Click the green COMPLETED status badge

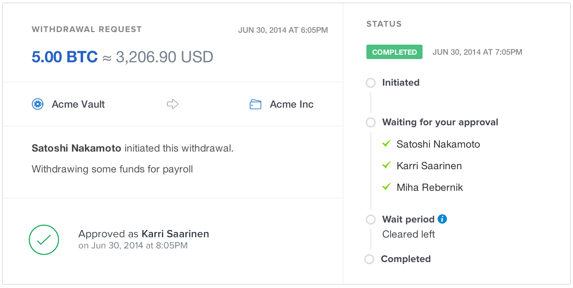pyautogui.click(x=394, y=52)
